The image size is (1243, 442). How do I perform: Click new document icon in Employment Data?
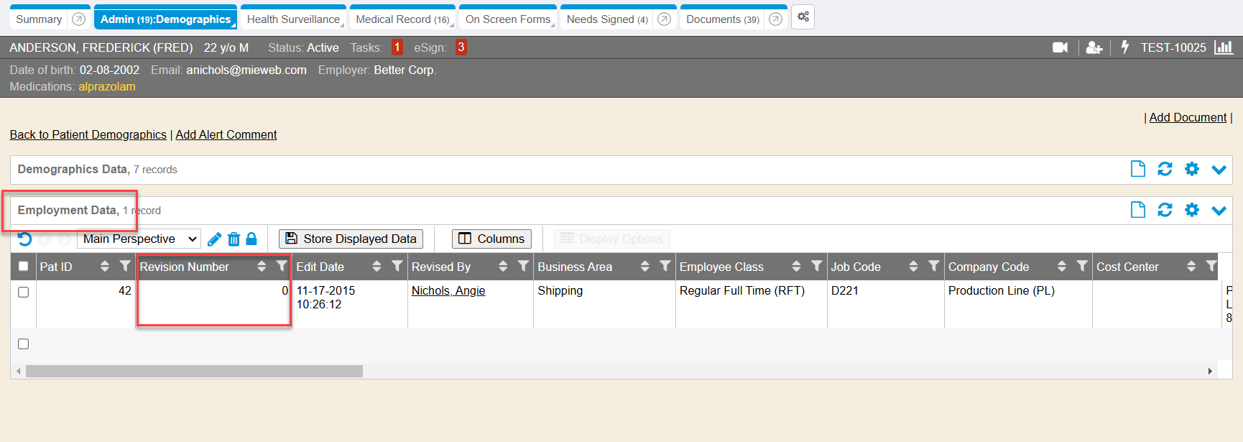pos(1137,210)
